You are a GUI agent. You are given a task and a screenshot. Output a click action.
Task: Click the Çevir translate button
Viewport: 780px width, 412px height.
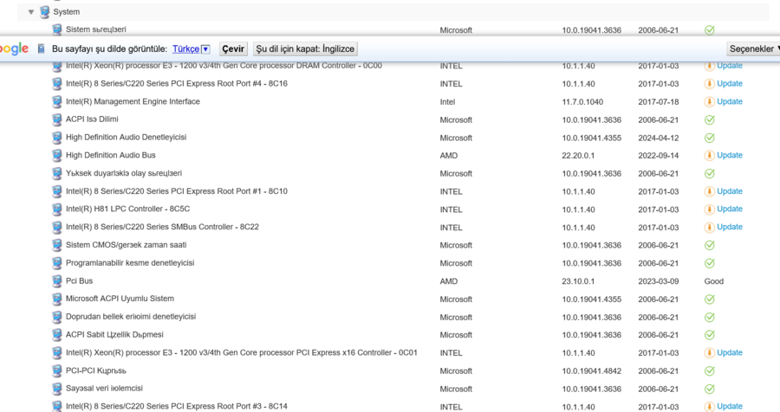(232, 49)
